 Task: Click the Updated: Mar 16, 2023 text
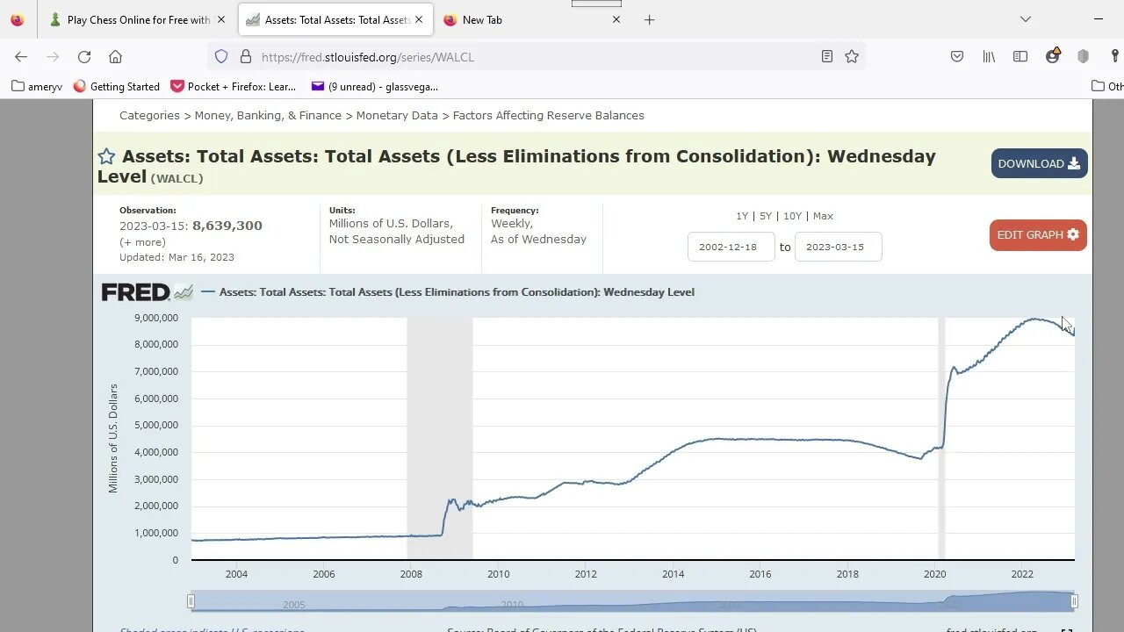(x=177, y=257)
